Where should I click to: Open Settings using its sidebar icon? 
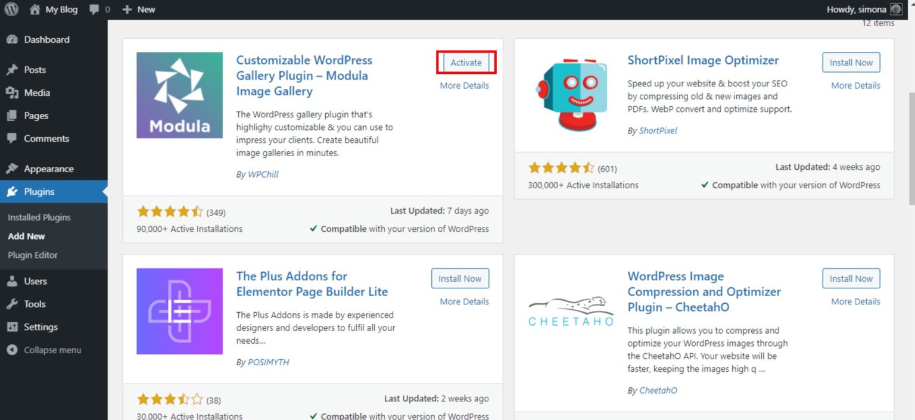[13, 326]
